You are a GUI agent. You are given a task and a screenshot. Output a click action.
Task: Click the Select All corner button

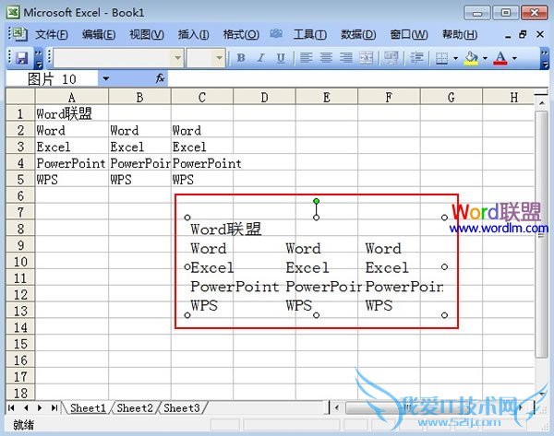pos(20,97)
